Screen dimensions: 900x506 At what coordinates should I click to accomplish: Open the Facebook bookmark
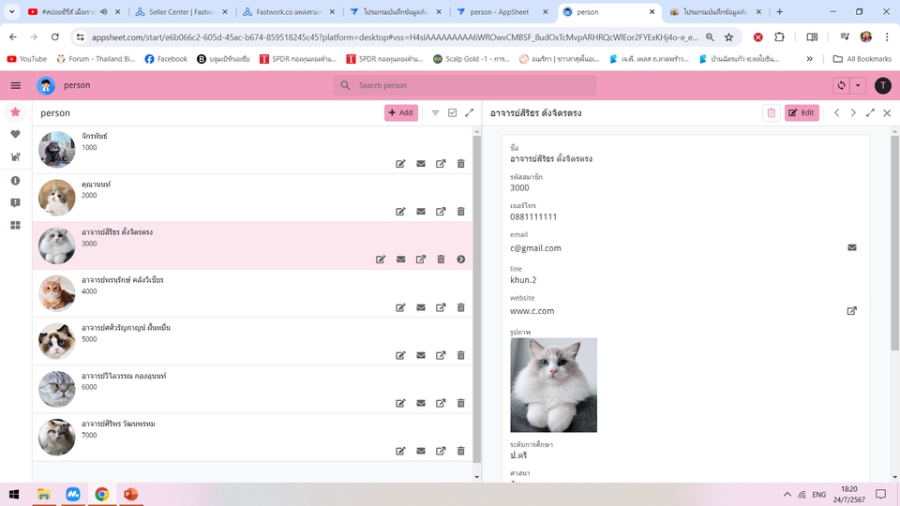[x=166, y=58]
